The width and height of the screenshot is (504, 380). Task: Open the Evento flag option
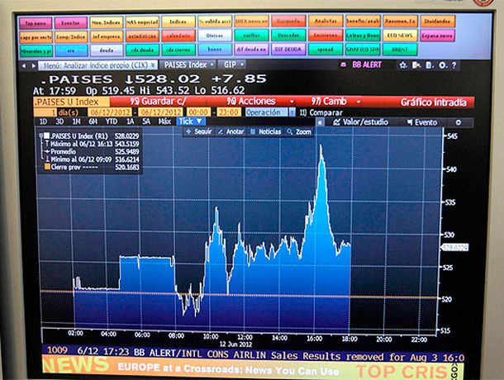pos(422,122)
